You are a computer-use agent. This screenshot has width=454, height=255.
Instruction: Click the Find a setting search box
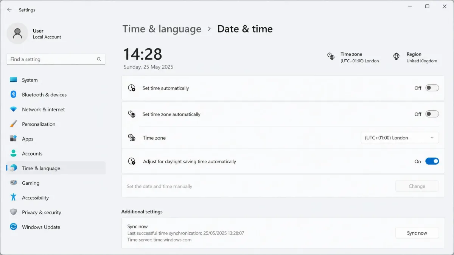(x=56, y=59)
